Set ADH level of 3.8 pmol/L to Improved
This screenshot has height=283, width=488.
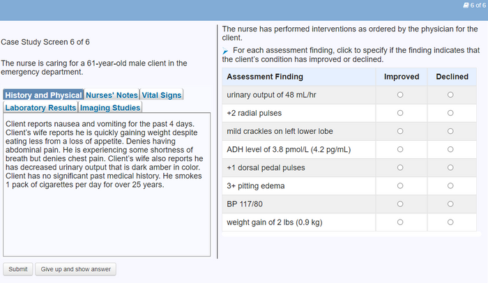400,149
